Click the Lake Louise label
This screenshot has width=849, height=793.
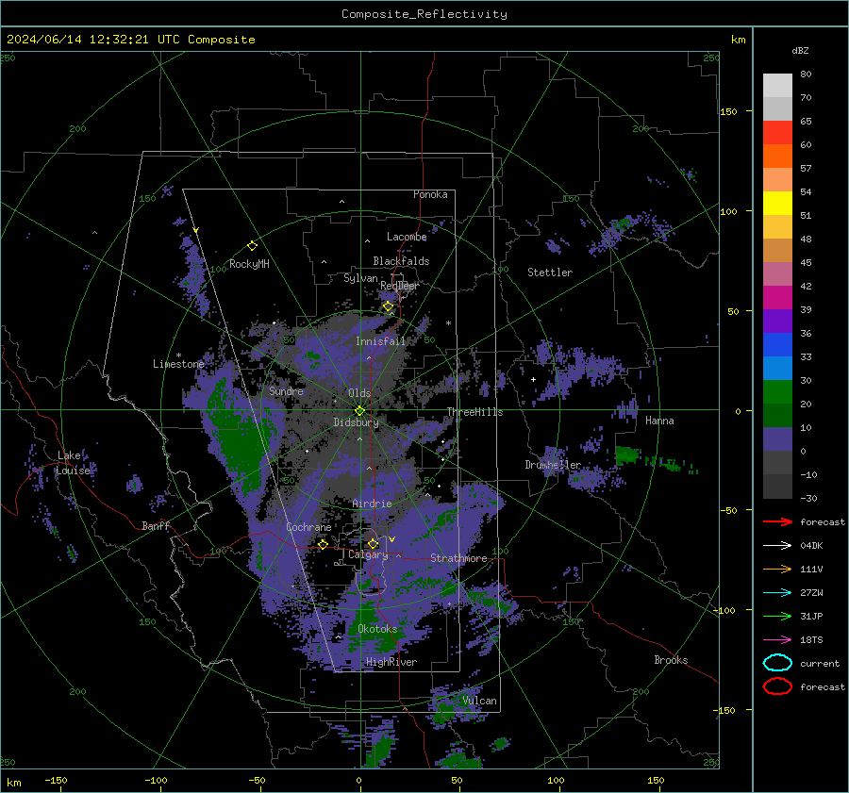click(x=73, y=463)
